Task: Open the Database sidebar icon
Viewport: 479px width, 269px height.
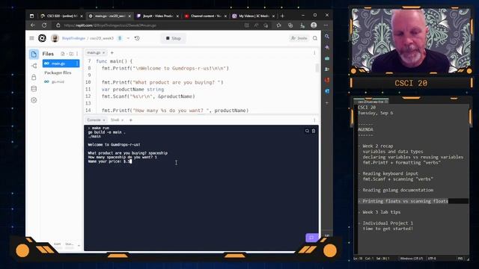Action: [x=34, y=89]
